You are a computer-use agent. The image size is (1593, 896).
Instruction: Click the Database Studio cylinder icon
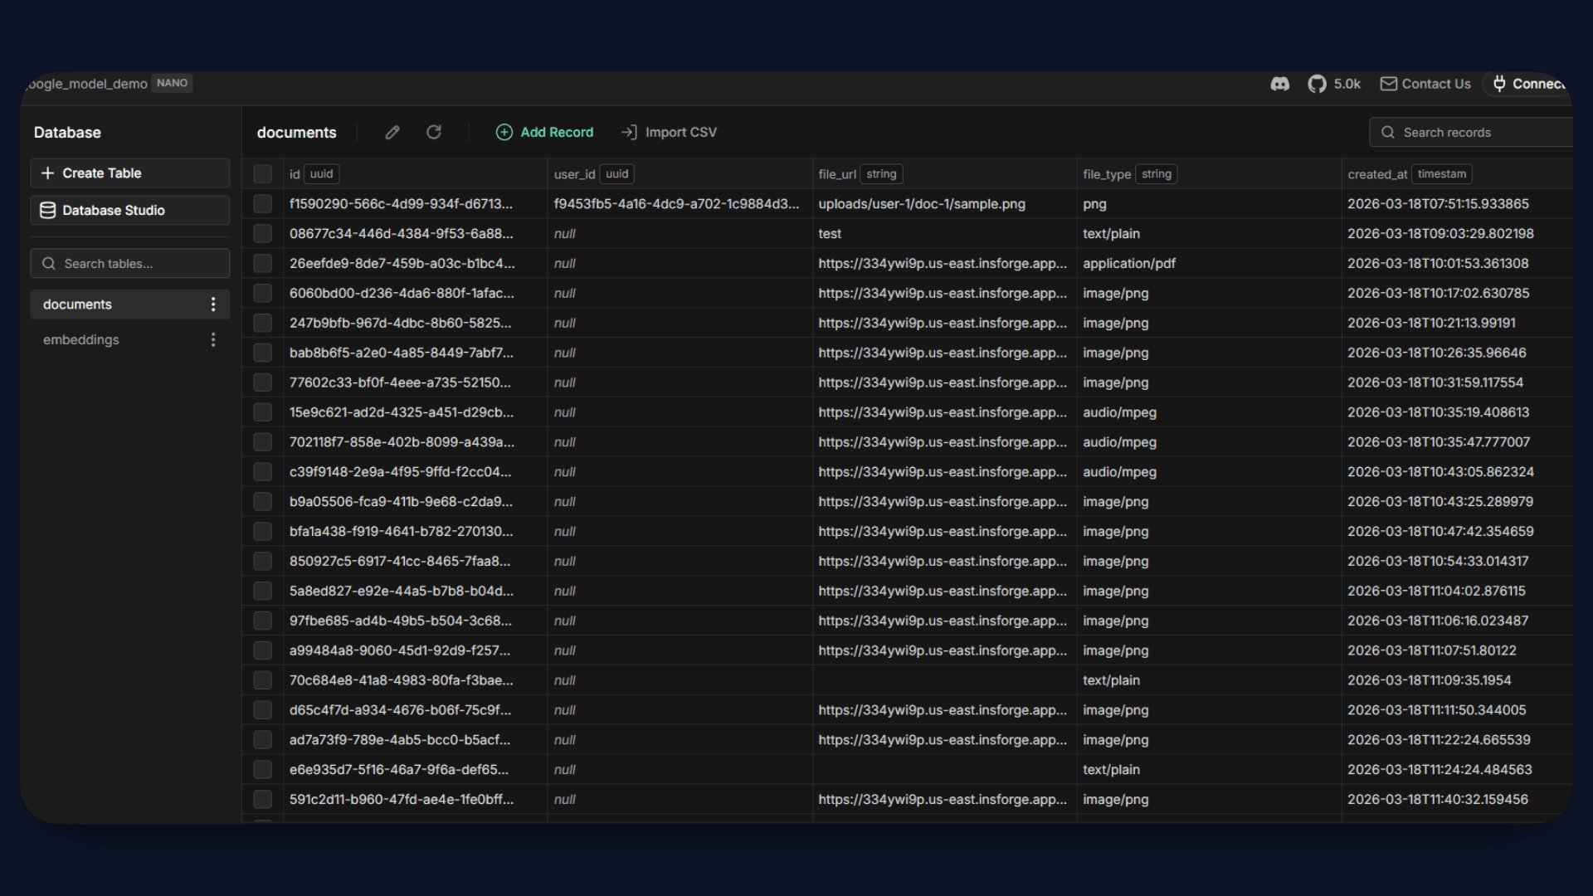coord(48,211)
